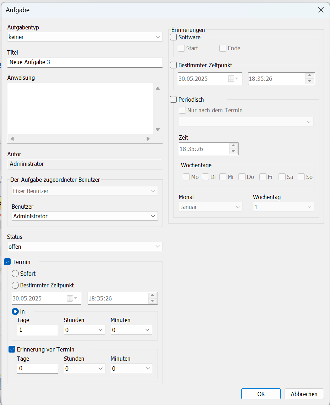Click the Titel input field

[x=85, y=62]
